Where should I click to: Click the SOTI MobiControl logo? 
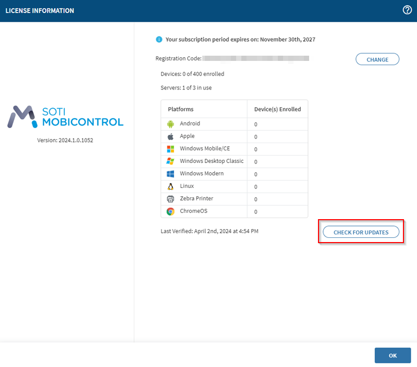point(66,117)
